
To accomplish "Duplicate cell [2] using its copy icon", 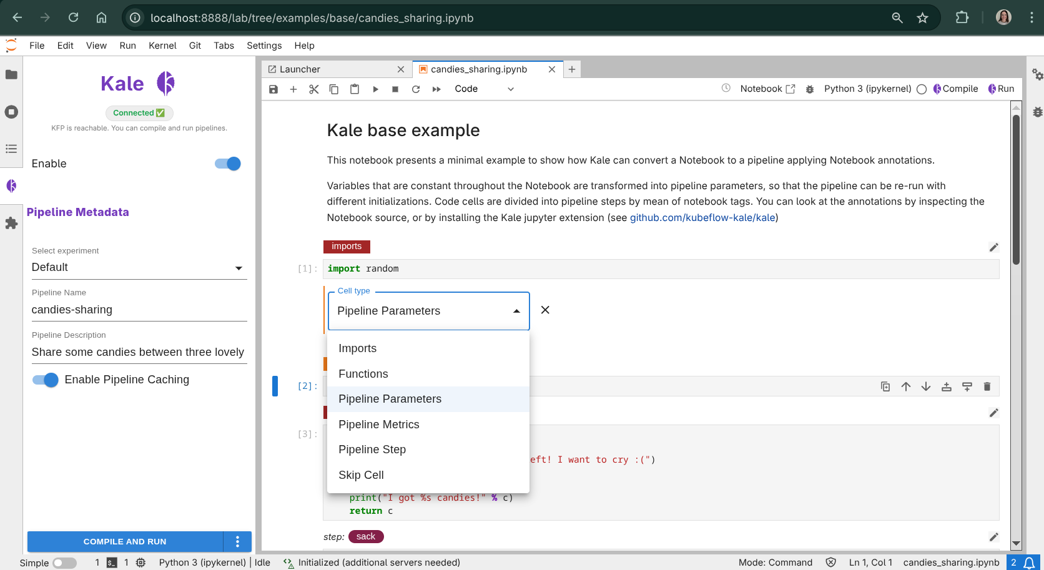I will click(x=885, y=386).
